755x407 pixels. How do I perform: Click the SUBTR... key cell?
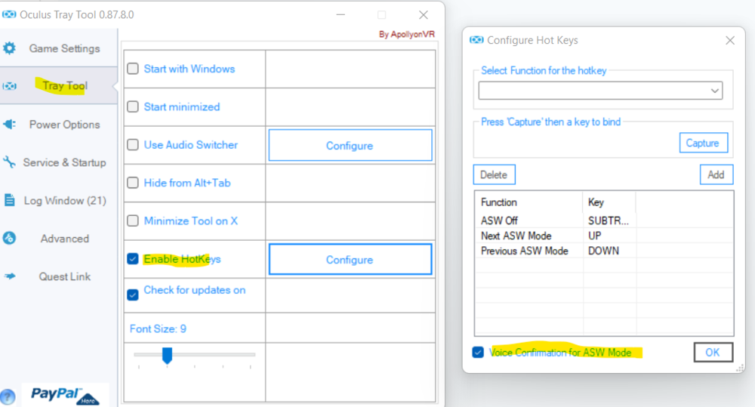(x=608, y=220)
